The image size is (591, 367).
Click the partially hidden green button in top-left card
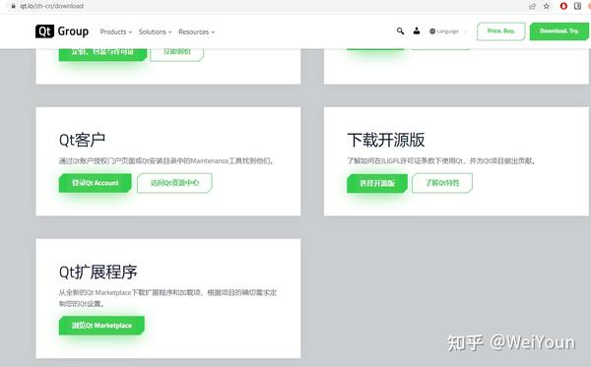[x=102, y=54]
